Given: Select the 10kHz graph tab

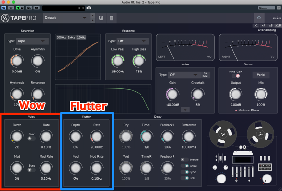Looking at the screenshot, I should (x=81, y=37).
